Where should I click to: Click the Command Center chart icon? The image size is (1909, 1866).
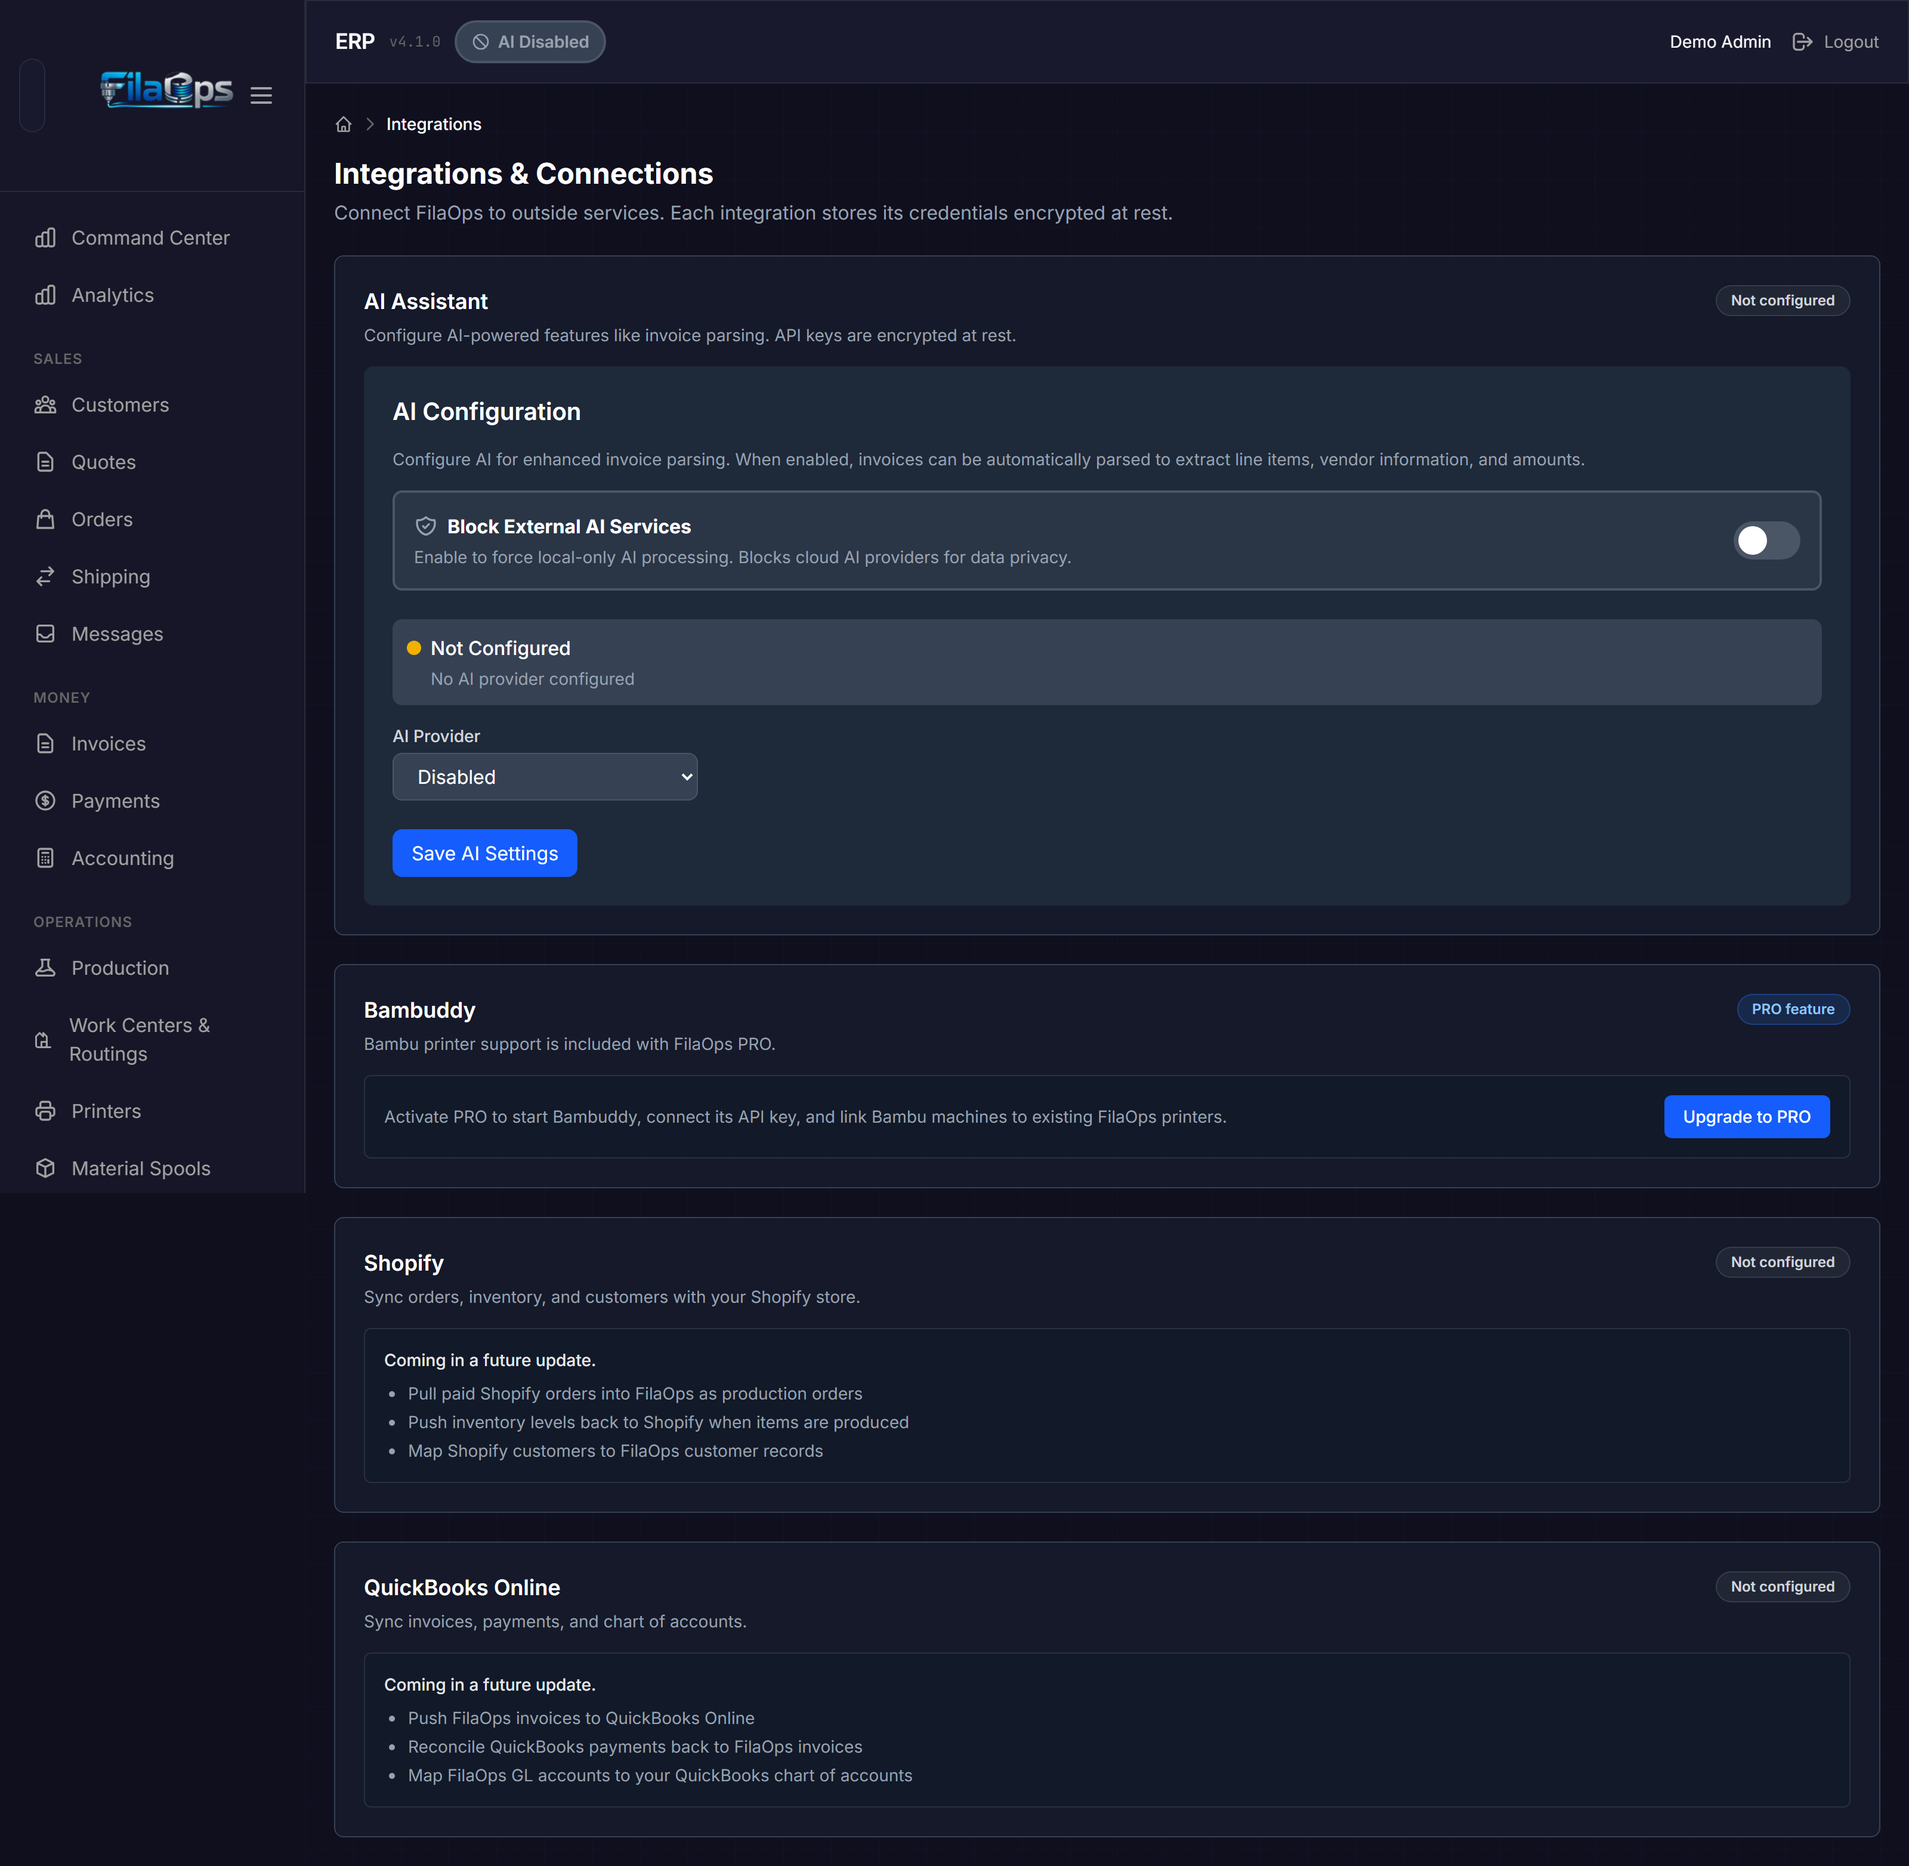click(x=45, y=238)
